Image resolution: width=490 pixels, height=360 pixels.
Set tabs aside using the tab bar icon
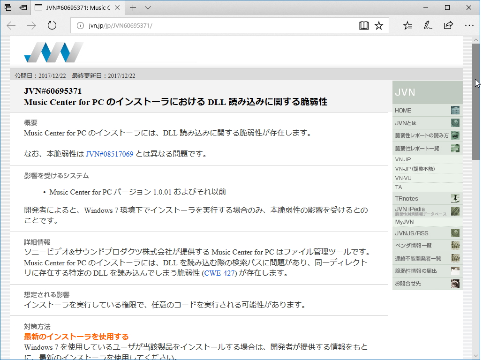22,7
